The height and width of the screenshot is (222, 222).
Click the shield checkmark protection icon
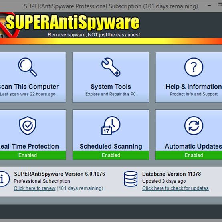28,125
